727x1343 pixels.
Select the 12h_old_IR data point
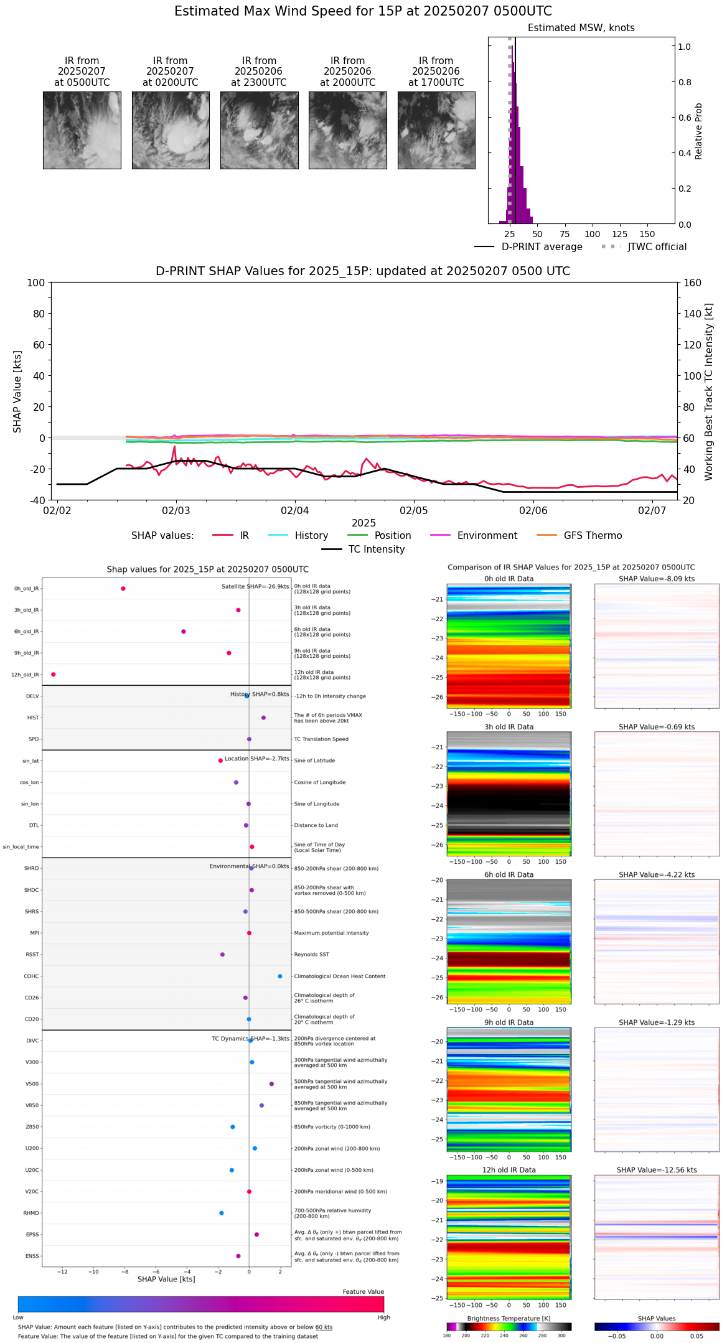tap(54, 674)
